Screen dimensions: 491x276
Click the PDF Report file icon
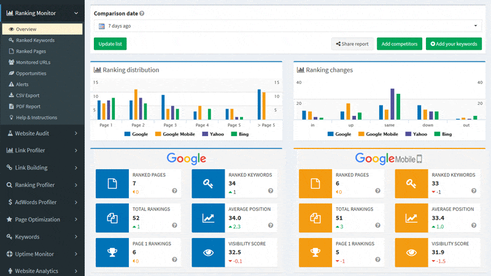pos(11,106)
